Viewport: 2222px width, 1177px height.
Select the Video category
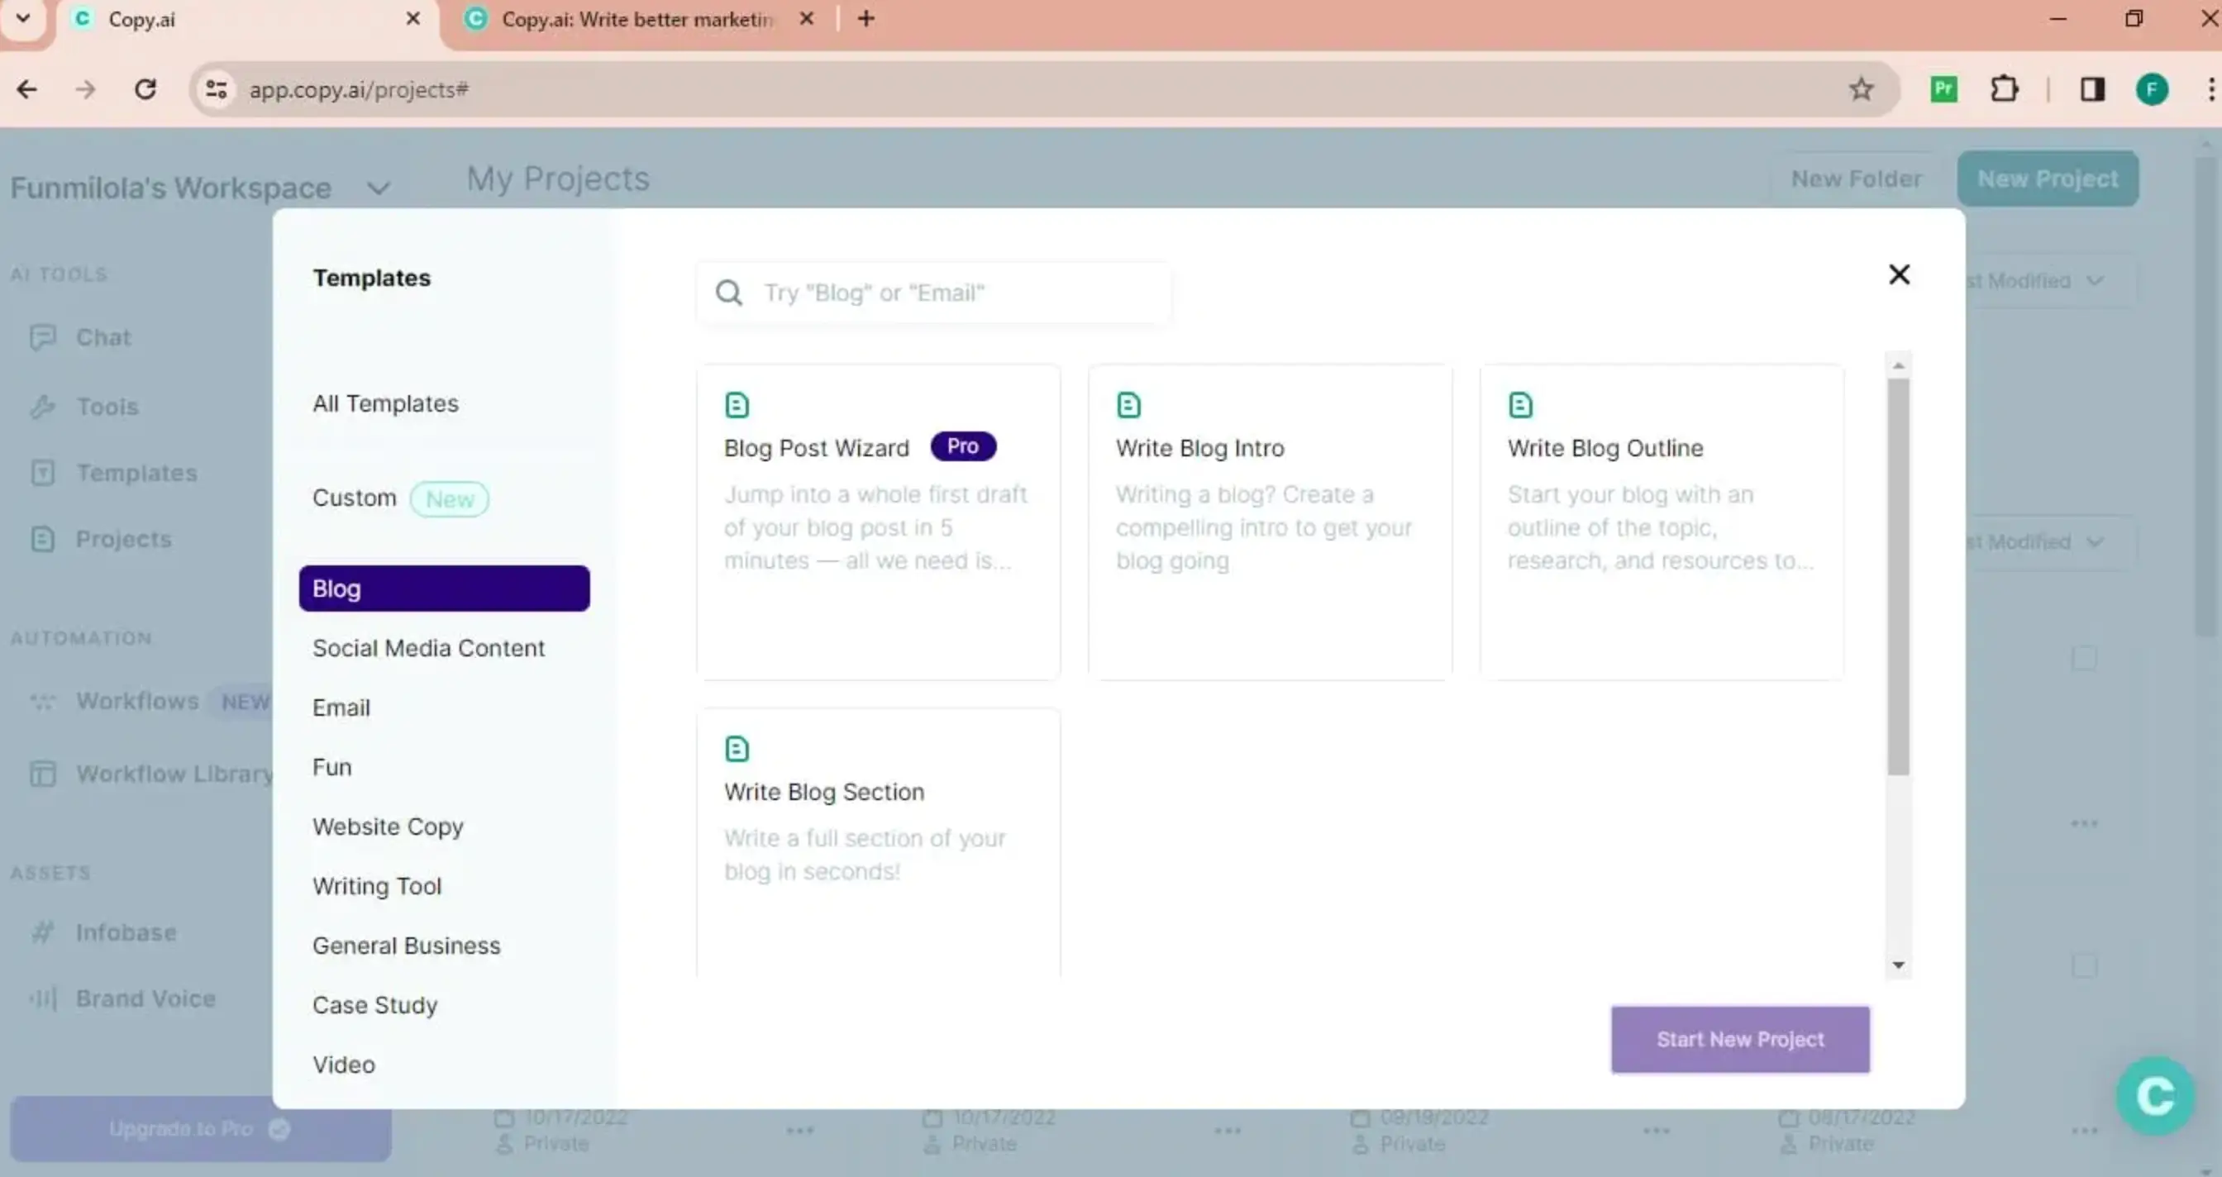coord(344,1064)
